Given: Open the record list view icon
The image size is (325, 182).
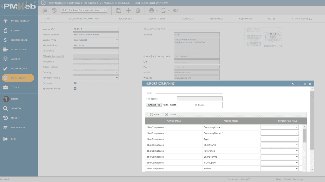Looking at the screenshot, I should (45, 10).
